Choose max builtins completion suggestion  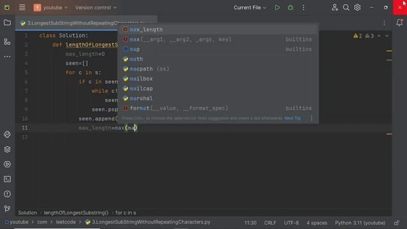click(x=217, y=39)
